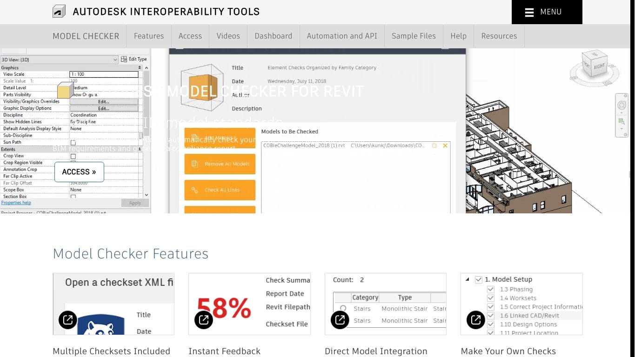635x357 pixels.
Task: Click the Multiple Checksets Included title
Action: (x=111, y=351)
